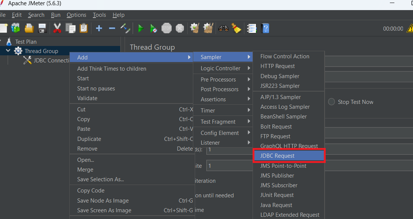Open the Run menu
413x219 pixels.
(56, 15)
